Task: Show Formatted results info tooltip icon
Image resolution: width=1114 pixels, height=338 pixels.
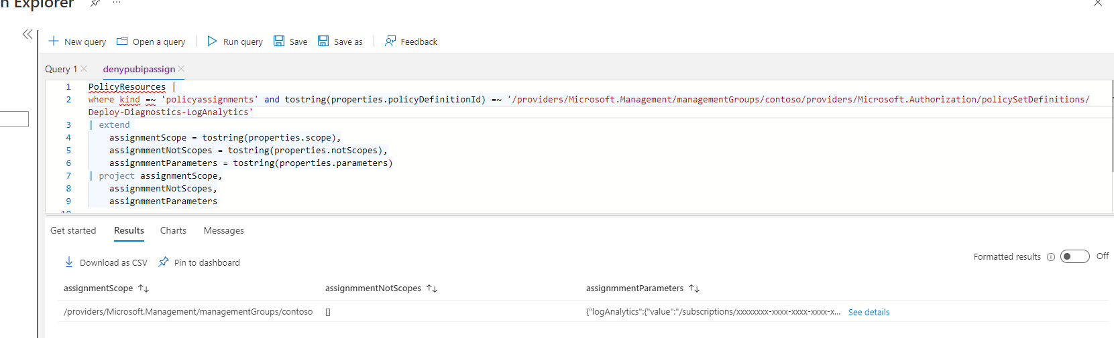Action: [1051, 257]
